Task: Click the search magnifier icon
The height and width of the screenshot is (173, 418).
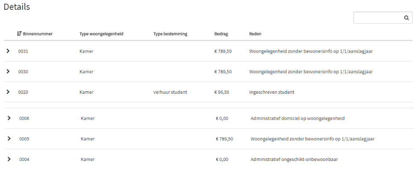Action: point(406,18)
